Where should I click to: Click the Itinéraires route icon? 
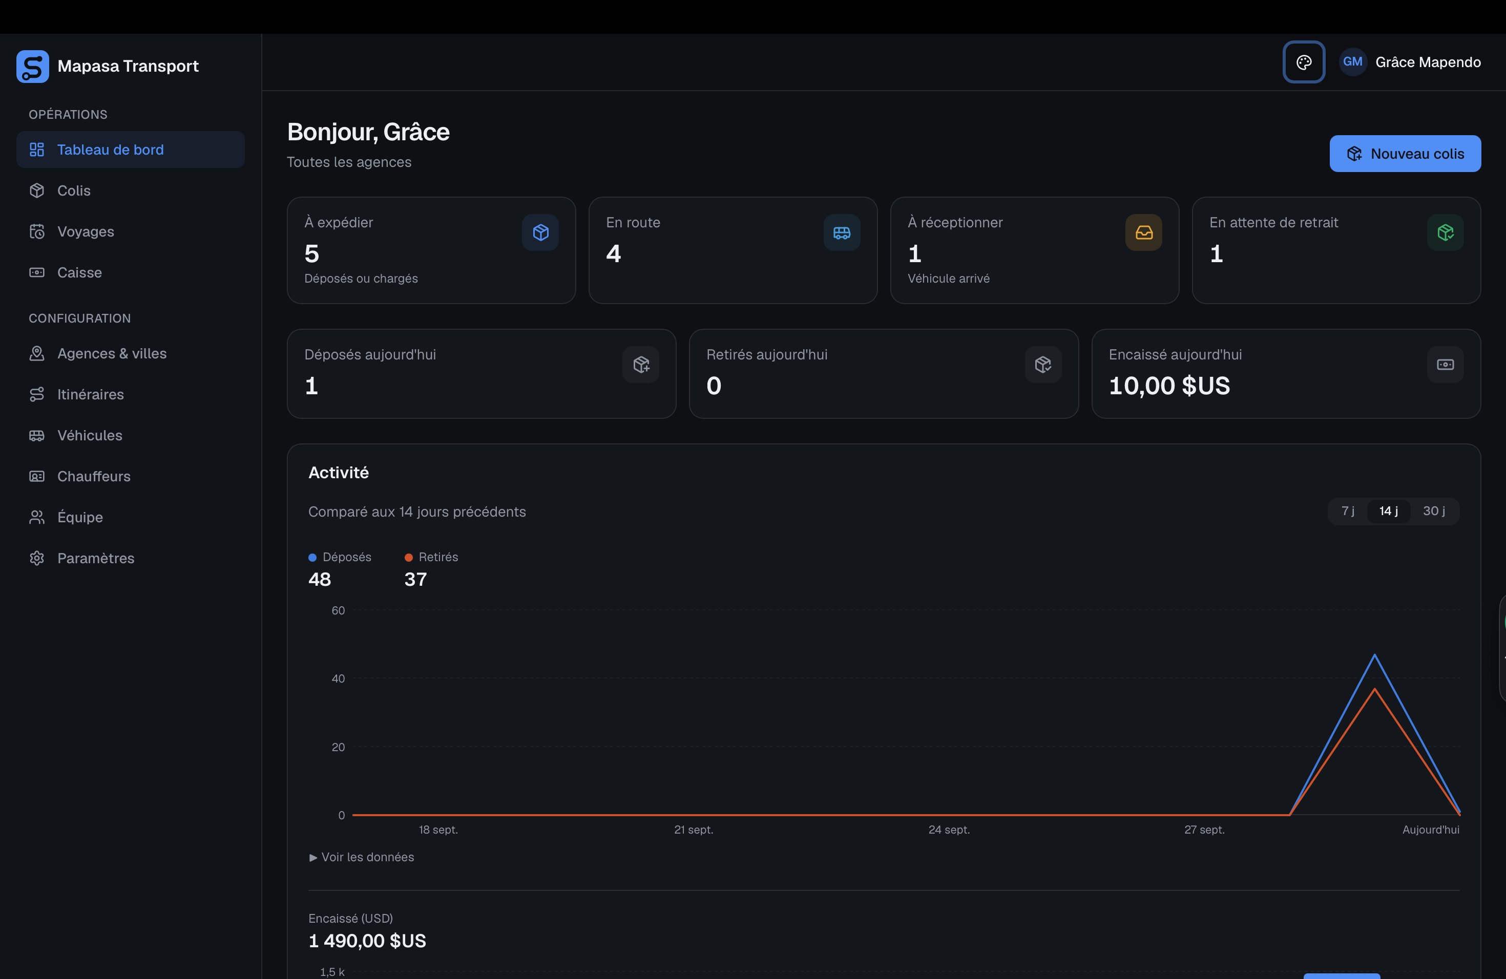click(37, 395)
